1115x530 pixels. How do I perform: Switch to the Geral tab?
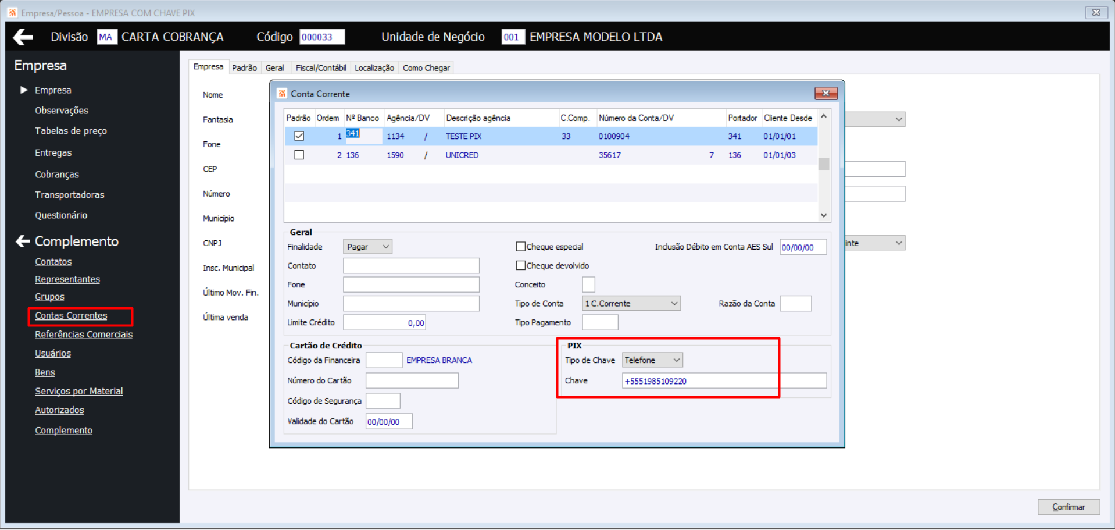tap(274, 68)
